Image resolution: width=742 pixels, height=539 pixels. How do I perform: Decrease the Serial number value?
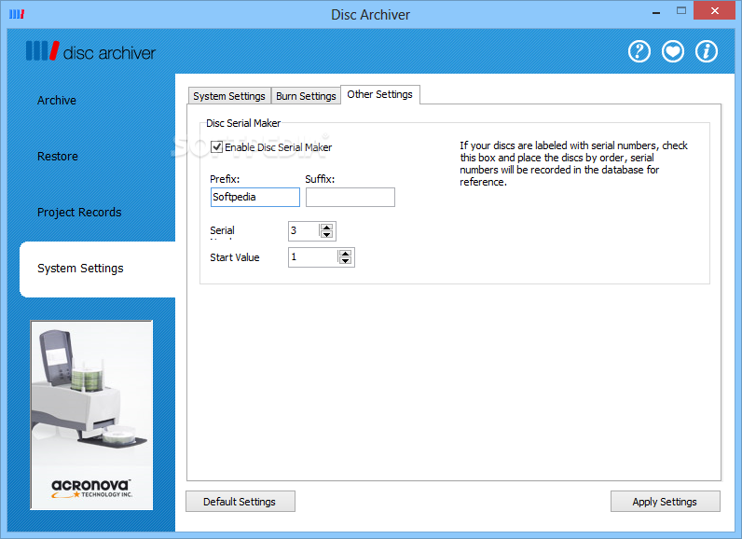[x=326, y=235]
